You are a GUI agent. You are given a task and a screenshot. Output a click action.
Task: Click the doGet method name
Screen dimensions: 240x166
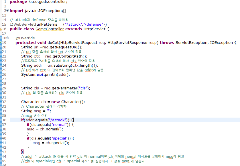53,43
